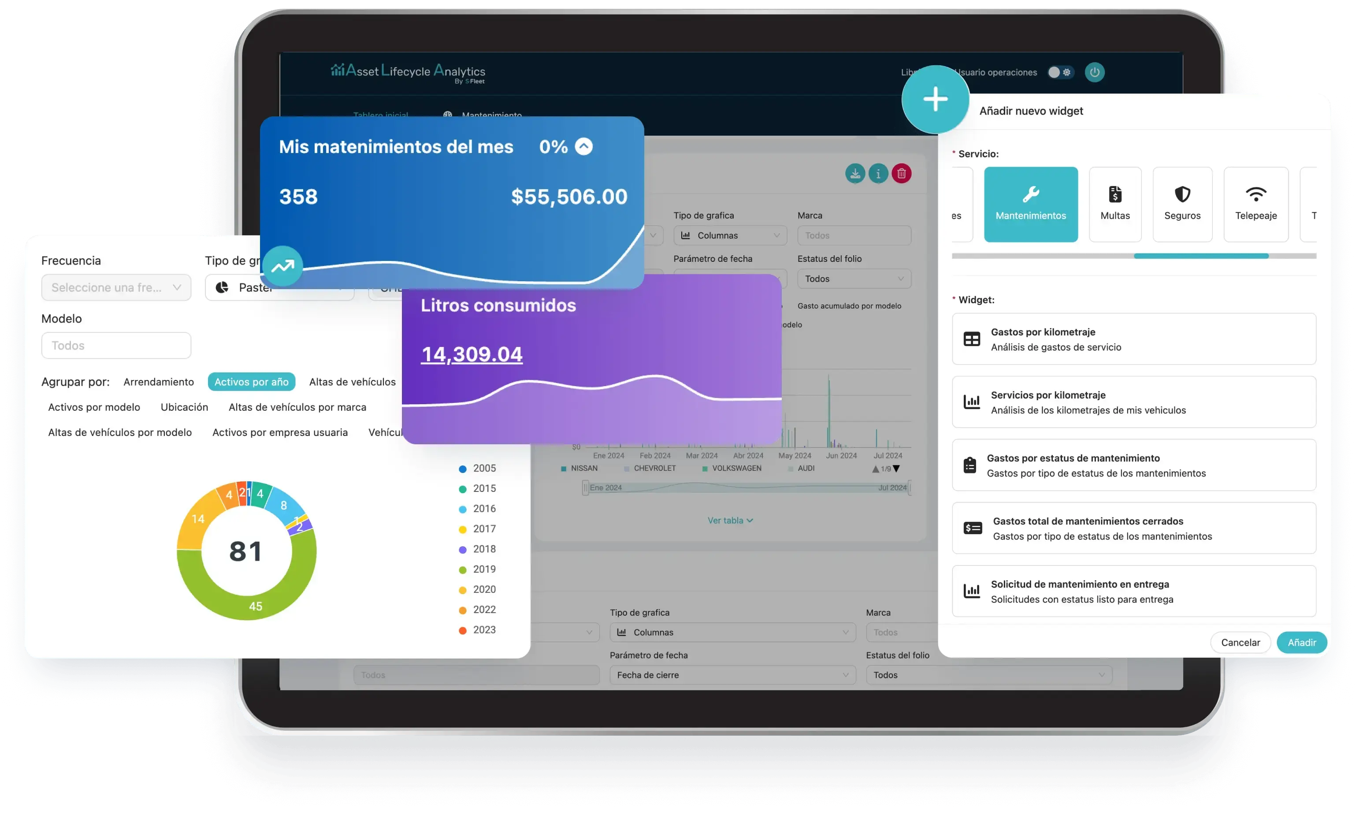
Task: Select the Activos por año grouping
Action: (x=252, y=382)
